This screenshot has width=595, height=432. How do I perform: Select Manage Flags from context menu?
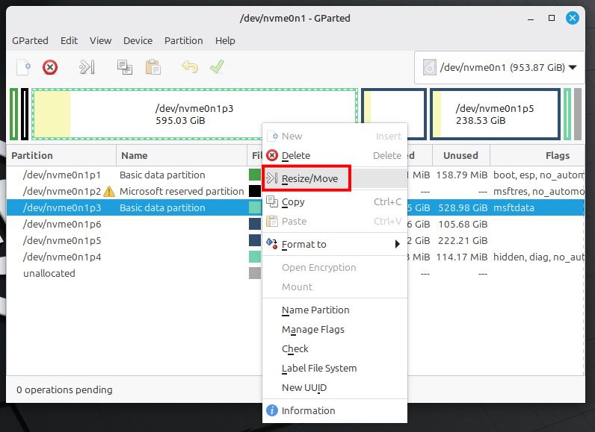point(312,329)
